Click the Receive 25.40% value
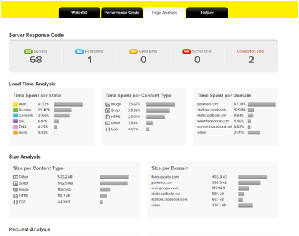 point(44,110)
